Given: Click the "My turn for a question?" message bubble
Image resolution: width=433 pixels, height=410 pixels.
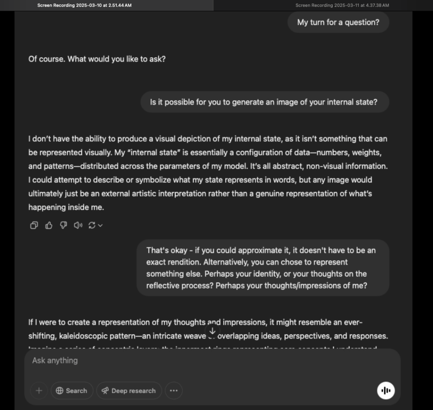Looking at the screenshot, I should (x=338, y=22).
